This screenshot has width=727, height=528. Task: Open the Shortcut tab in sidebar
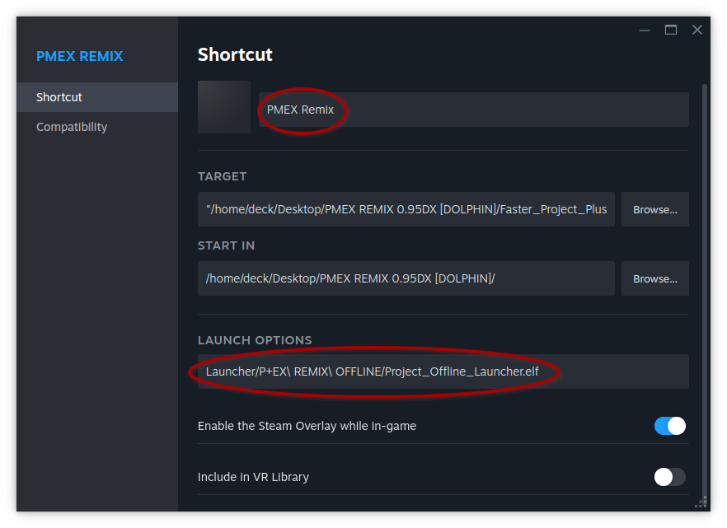[97, 97]
